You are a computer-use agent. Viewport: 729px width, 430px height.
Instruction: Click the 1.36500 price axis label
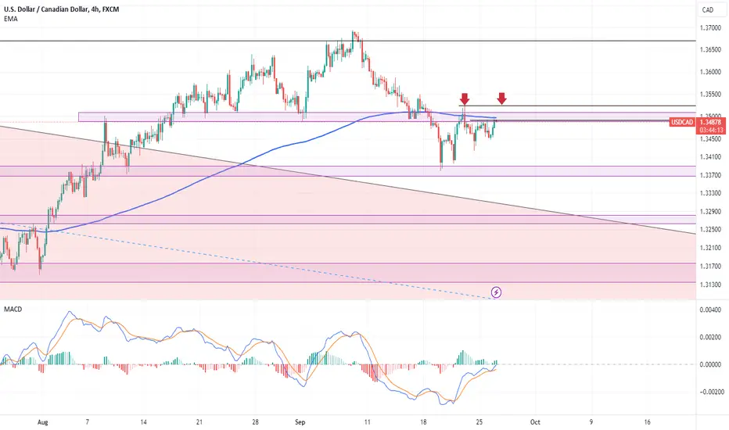tap(710, 50)
